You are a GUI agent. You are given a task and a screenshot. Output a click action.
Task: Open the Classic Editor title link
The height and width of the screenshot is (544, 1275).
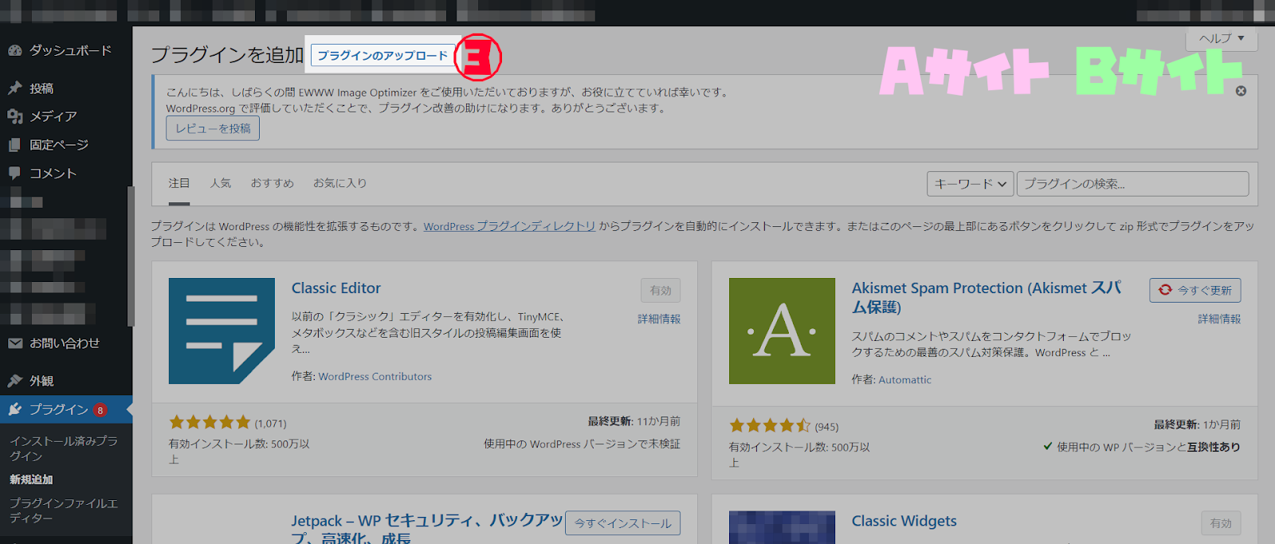point(336,288)
